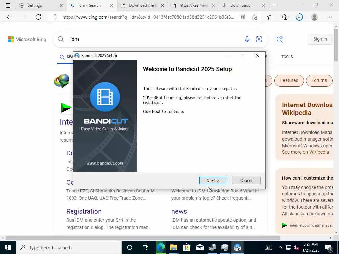The height and width of the screenshot is (254, 339).
Task: Search using voice microphone
Action: pyautogui.click(x=247, y=39)
